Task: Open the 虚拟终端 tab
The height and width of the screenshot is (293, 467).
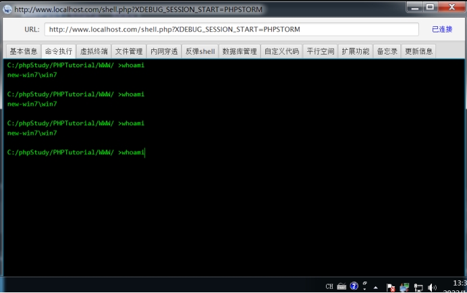Action: [94, 51]
